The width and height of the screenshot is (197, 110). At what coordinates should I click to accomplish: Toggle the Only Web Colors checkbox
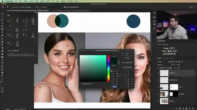[x=81, y=84]
